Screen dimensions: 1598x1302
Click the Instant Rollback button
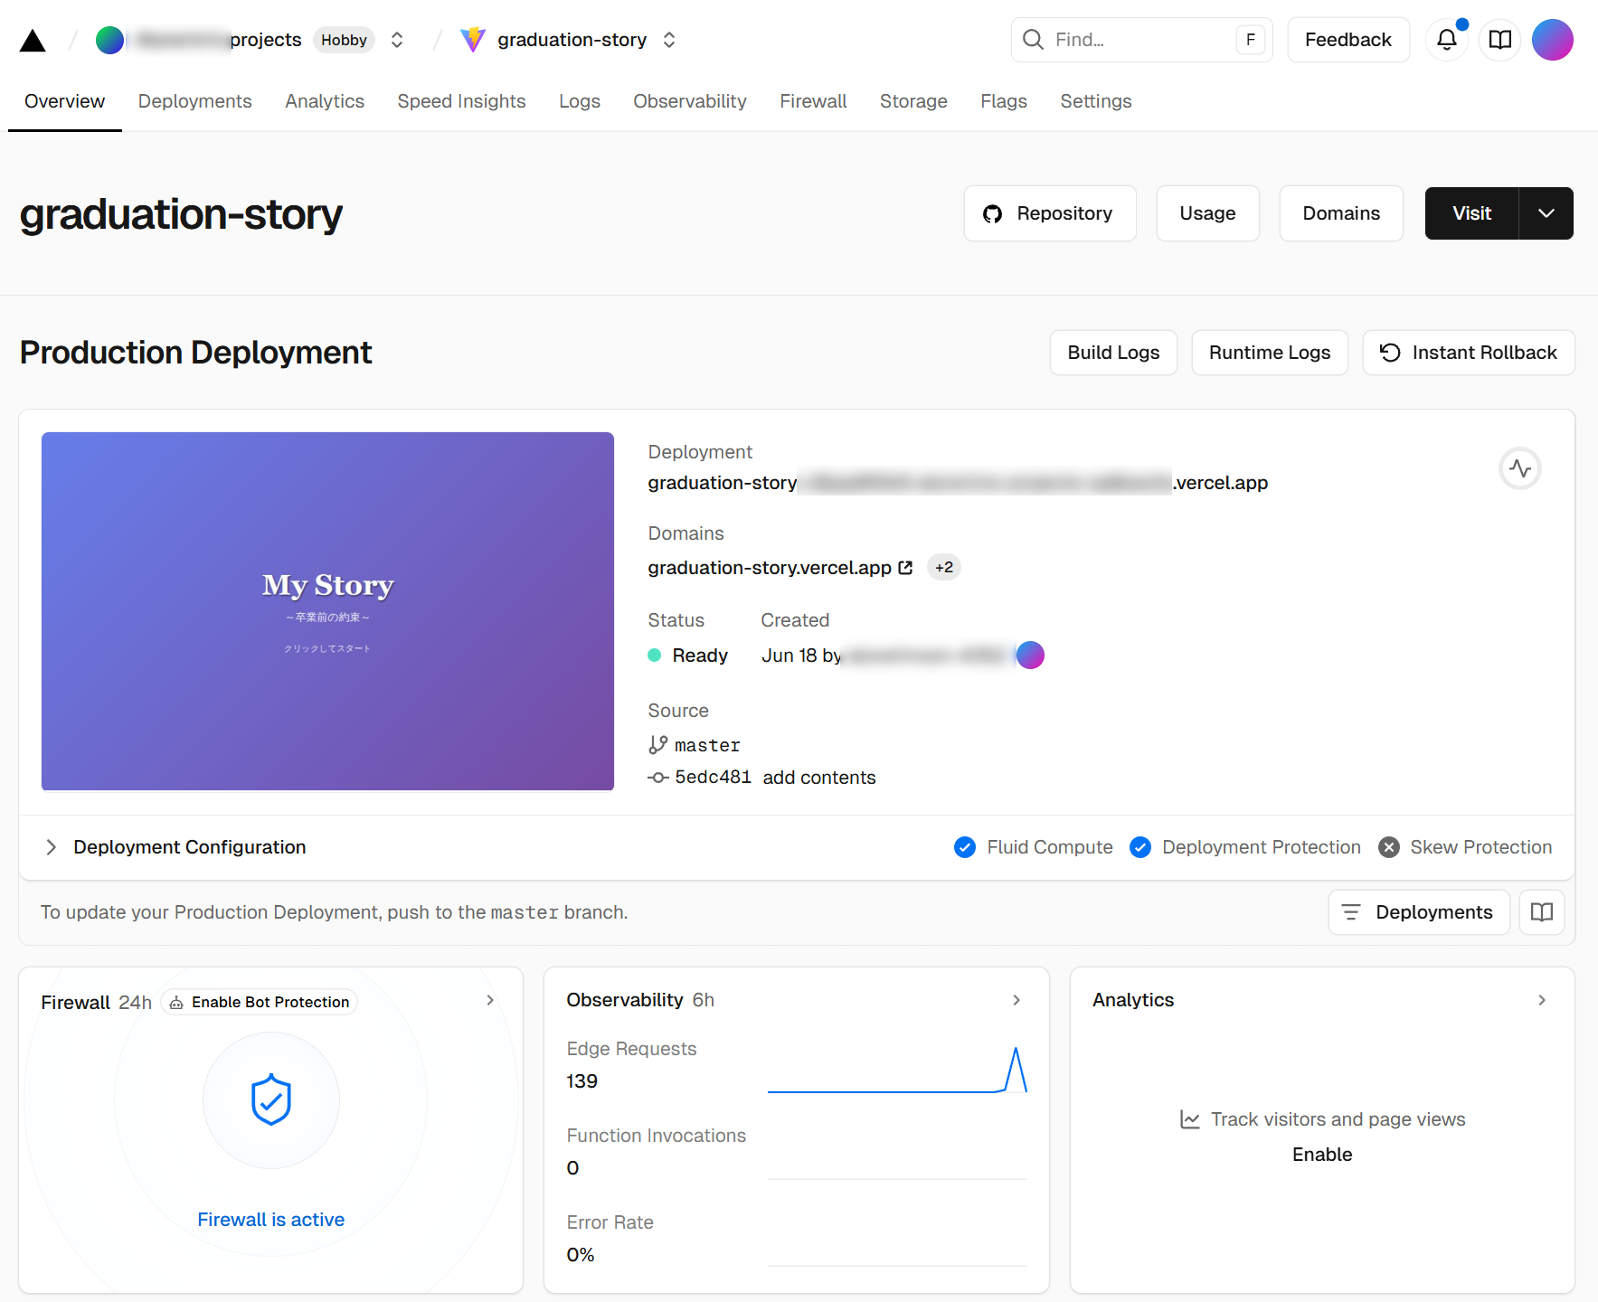pos(1468,353)
